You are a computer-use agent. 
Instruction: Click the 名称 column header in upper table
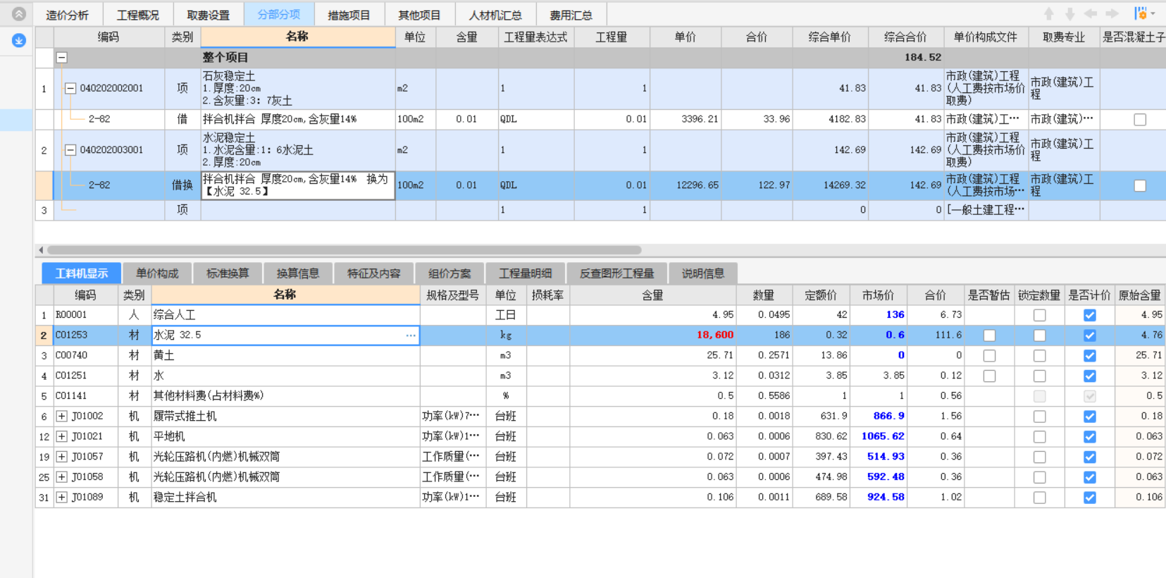(x=297, y=37)
